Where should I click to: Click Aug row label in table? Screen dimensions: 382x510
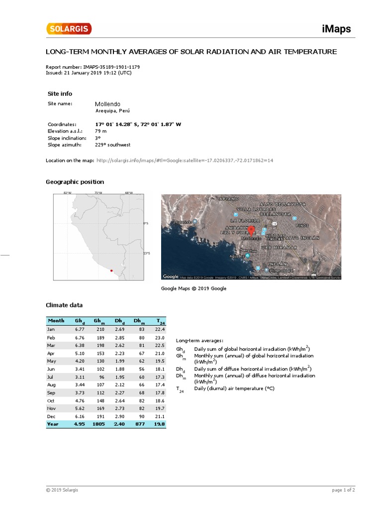(51, 385)
